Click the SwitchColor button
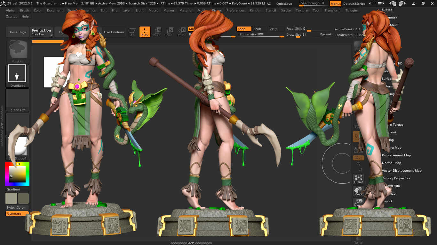 (17, 207)
